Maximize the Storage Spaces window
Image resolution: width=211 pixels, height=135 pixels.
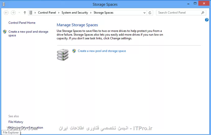(x=195, y=3)
